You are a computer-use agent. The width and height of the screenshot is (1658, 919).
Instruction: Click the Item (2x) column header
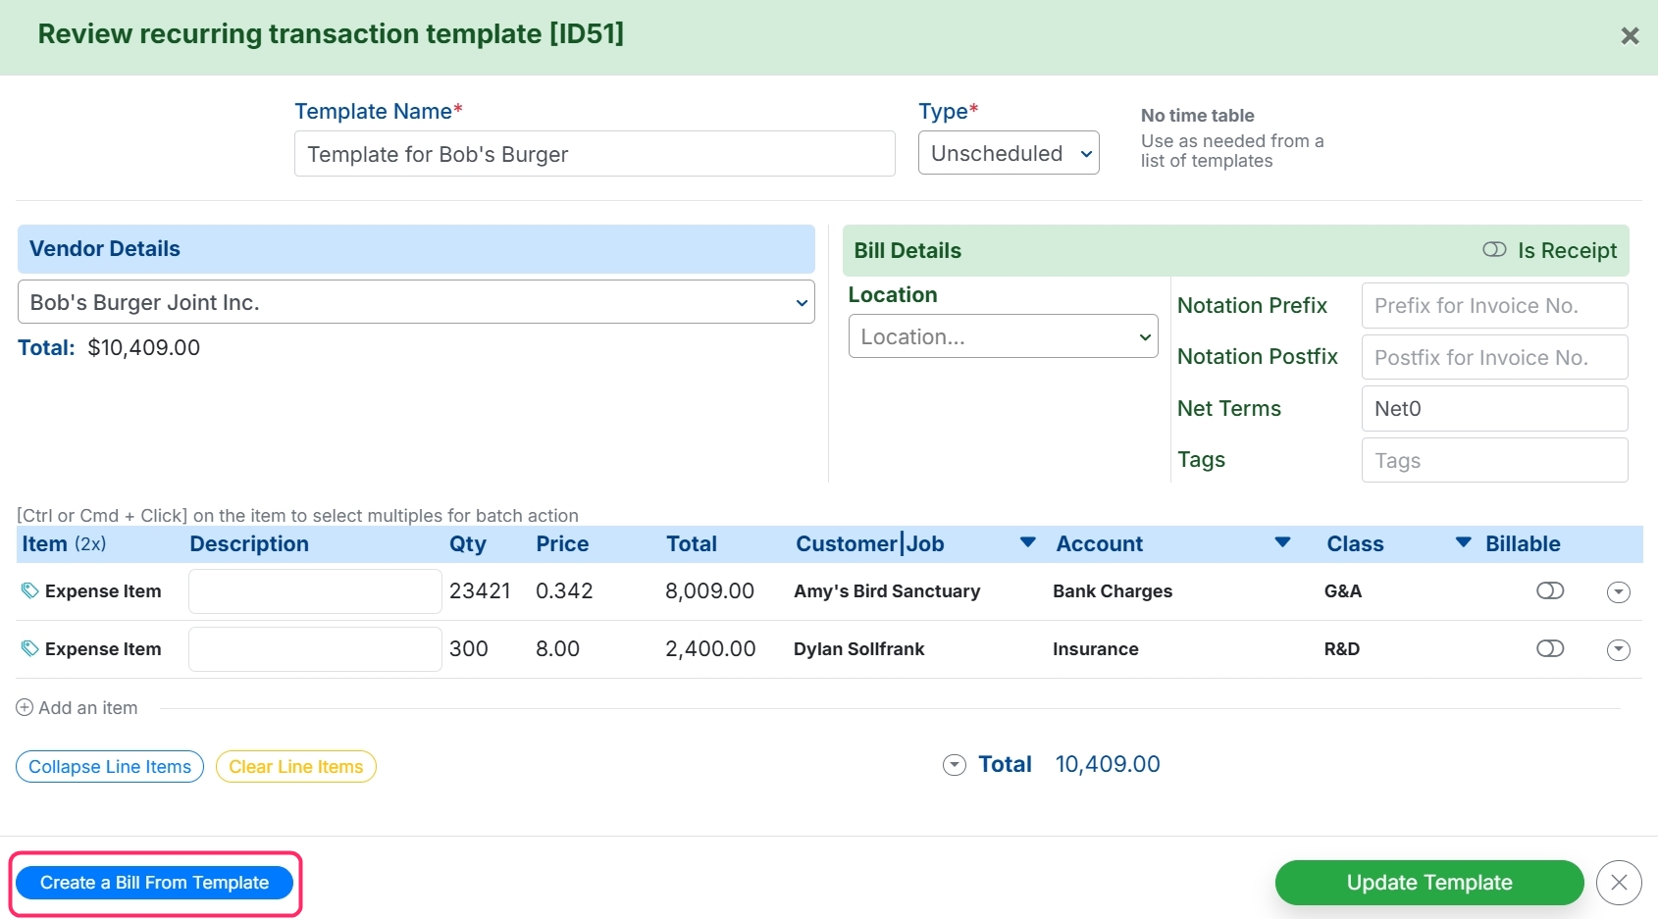tap(64, 543)
